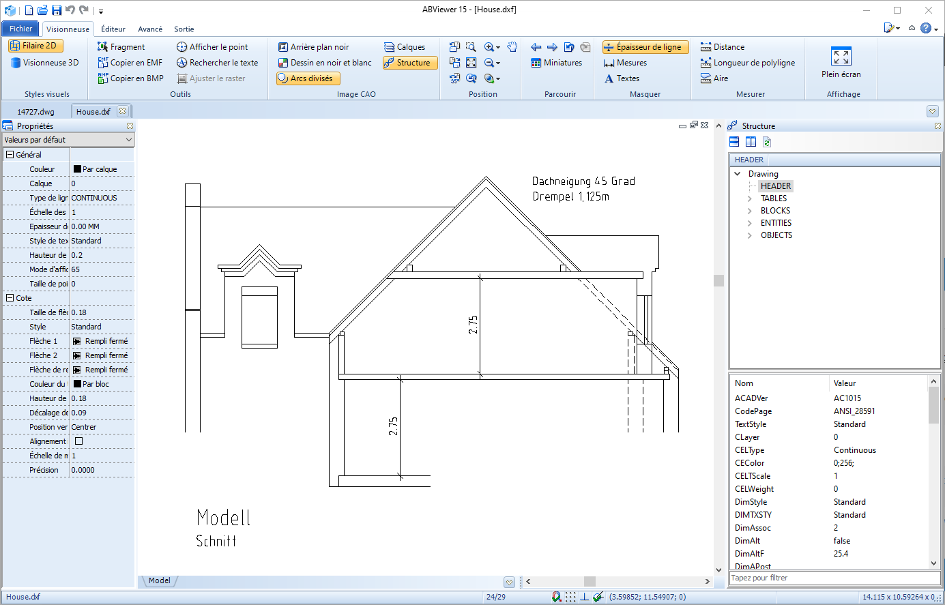Screen dimensions: 945x605
Task: Click the Fragment tool icon
Action: point(103,47)
